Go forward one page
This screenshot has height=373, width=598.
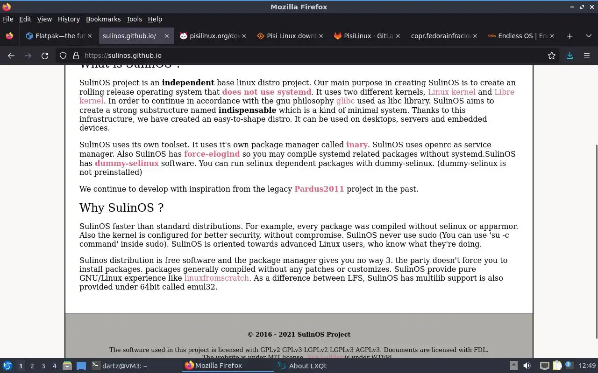pyautogui.click(x=28, y=55)
